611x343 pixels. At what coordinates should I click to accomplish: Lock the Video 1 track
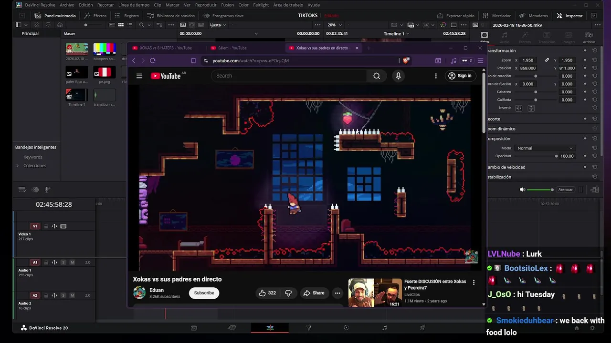(46, 226)
